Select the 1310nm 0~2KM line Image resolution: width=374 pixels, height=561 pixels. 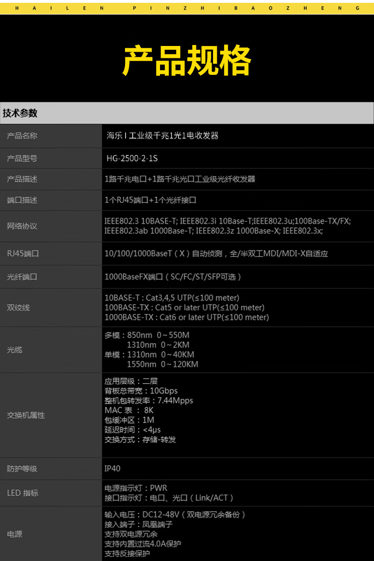click(x=158, y=345)
